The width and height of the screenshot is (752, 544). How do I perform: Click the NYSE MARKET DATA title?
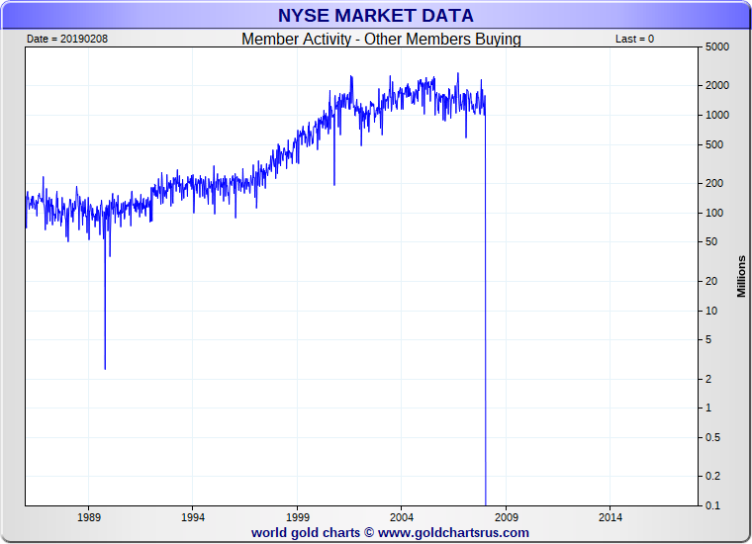tap(376, 16)
